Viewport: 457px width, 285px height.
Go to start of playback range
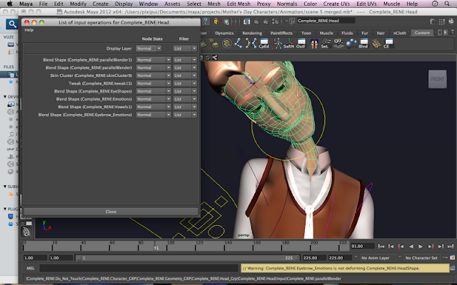point(381,247)
